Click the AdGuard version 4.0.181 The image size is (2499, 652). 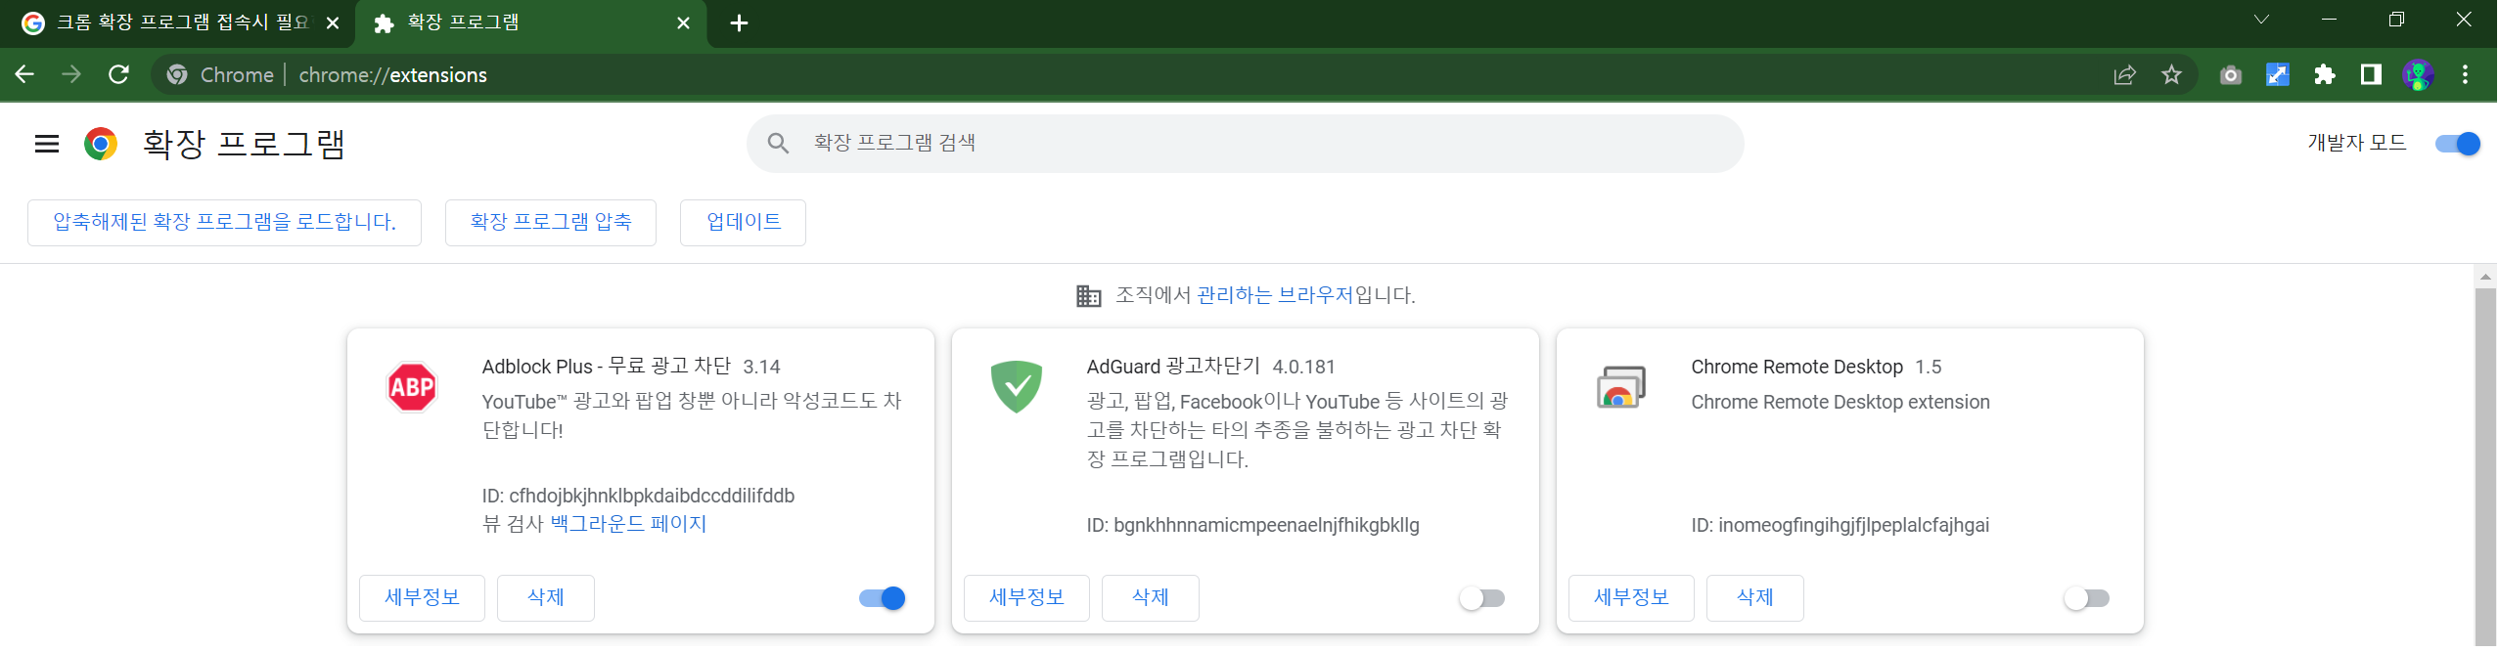point(1303,368)
